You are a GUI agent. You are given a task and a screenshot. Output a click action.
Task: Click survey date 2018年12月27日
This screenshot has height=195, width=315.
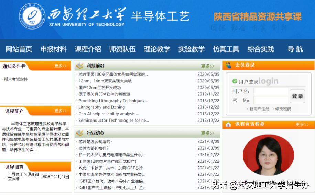tap(56, 177)
